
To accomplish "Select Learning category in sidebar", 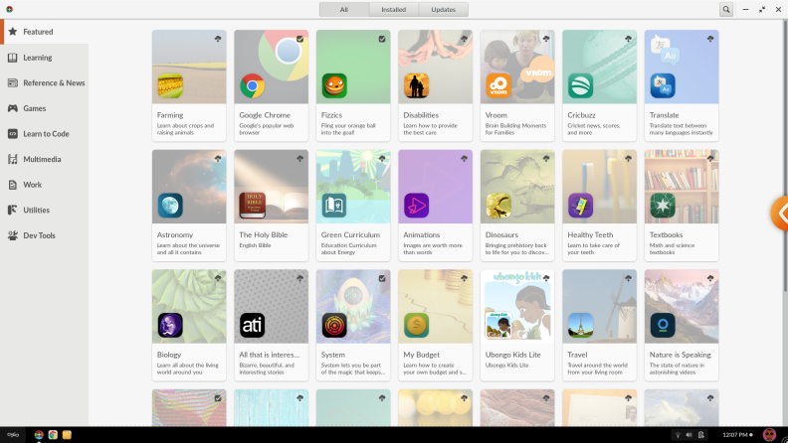I will point(44,58).
